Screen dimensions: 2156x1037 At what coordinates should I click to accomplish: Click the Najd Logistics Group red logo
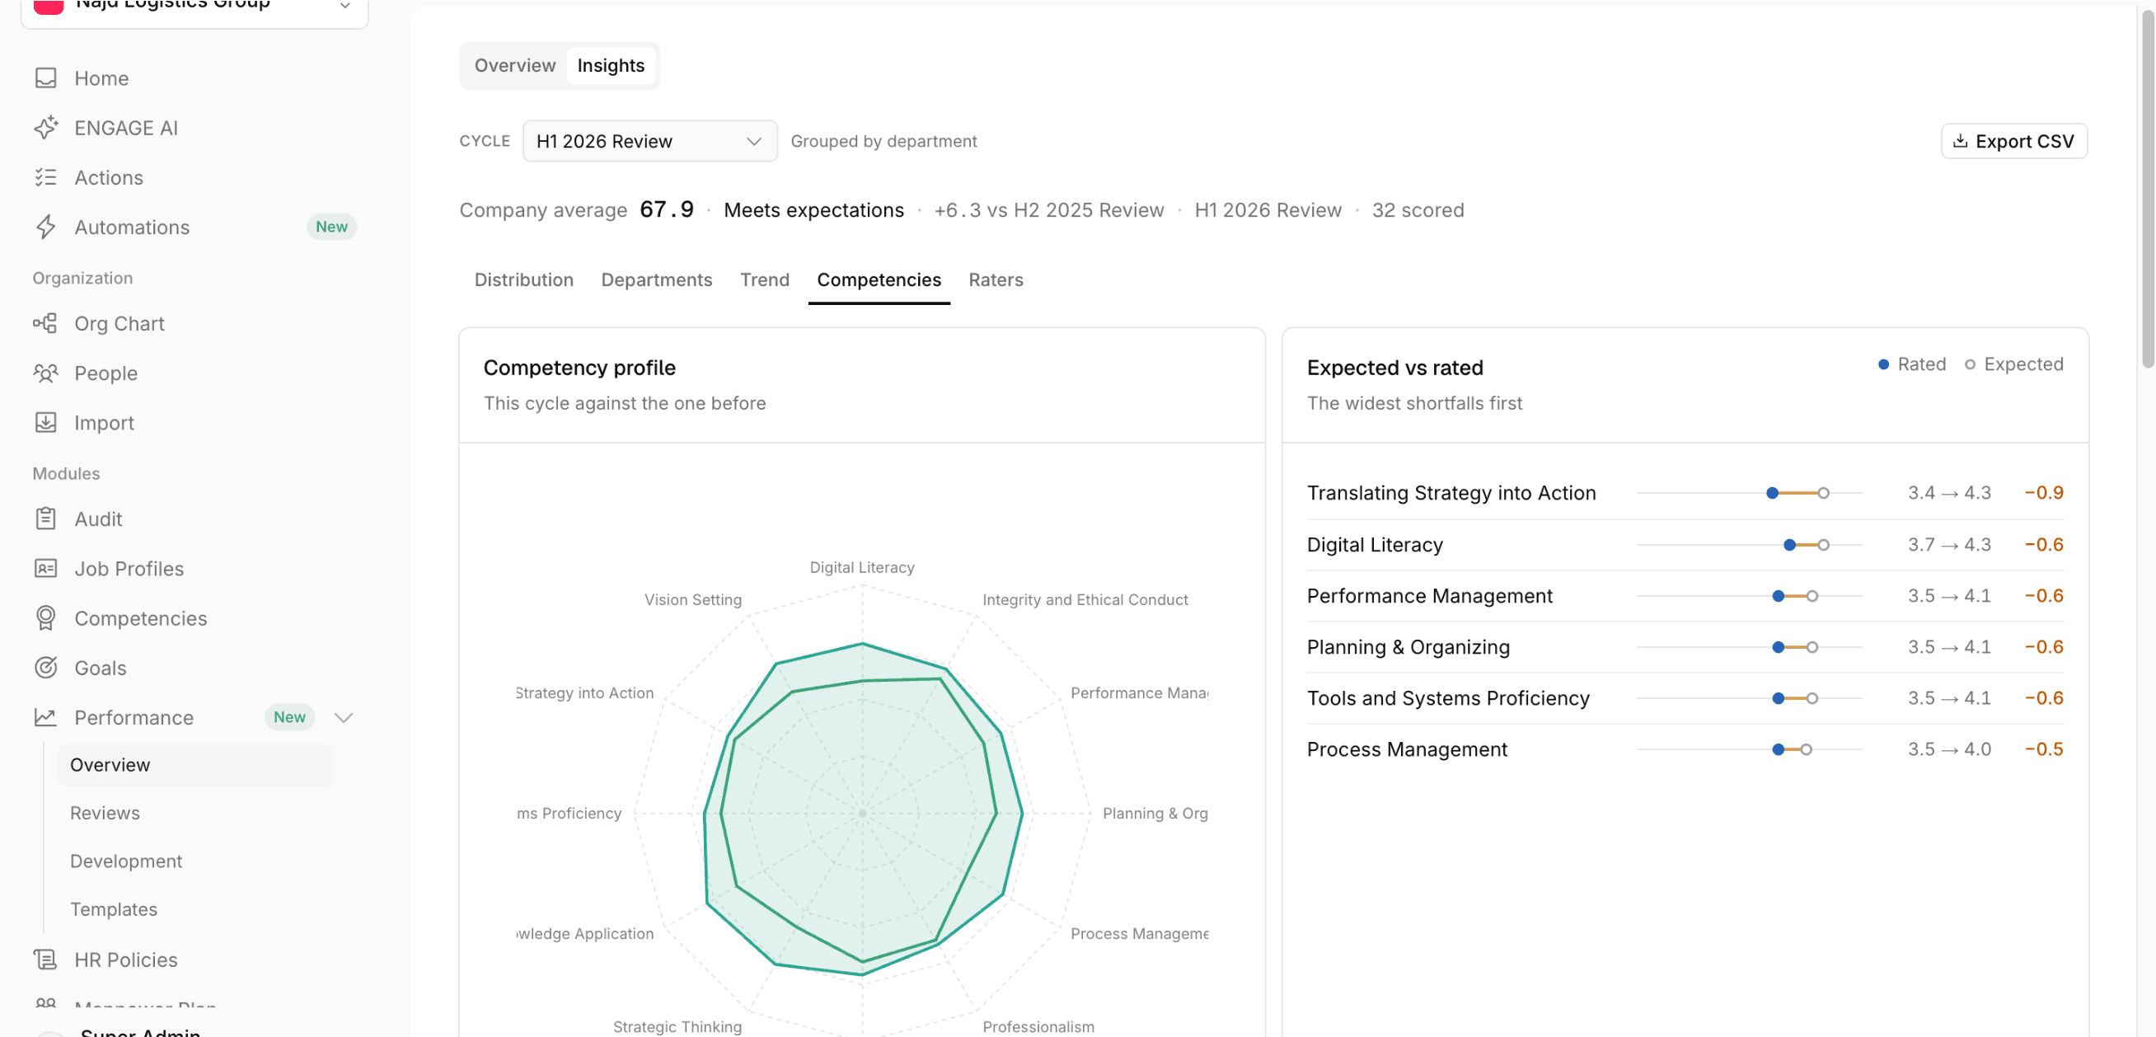(x=48, y=6)
